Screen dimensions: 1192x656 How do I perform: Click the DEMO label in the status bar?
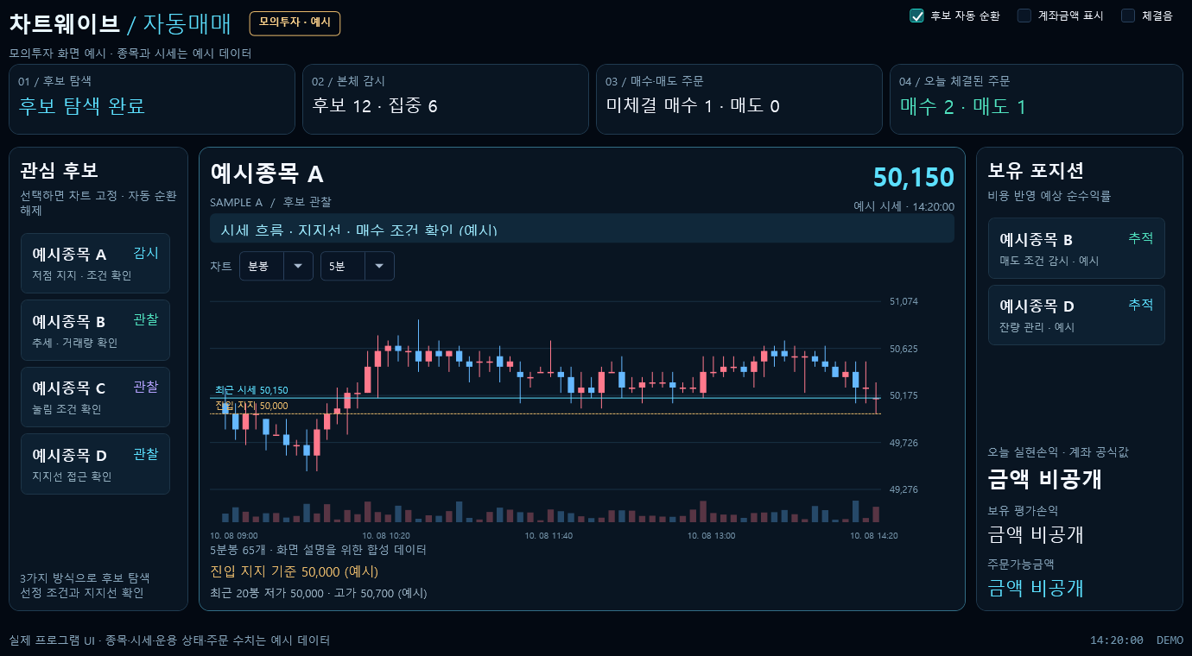pyautogui.click(x=1170, y=640)
